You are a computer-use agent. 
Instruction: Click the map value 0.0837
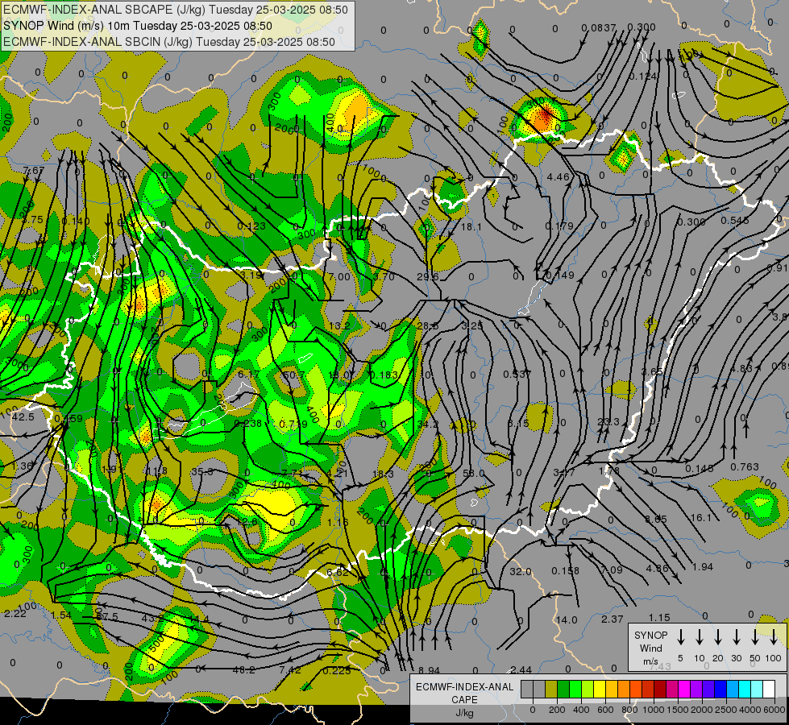pyautogui.click(x=599, y=27)
